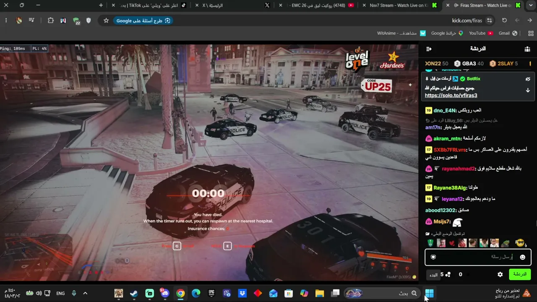Screen dimensions: 537x302
Task: Open the shield extension icon
Action: pos(88,21)
